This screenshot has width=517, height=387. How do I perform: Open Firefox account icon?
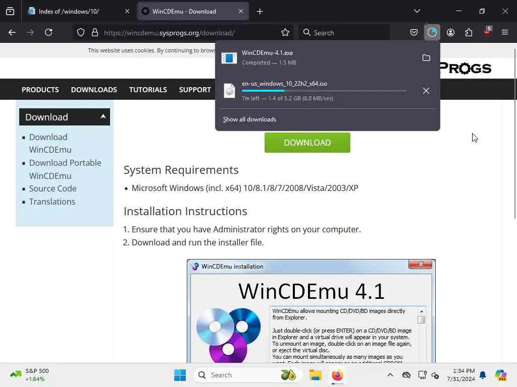(x=450, y=32)
